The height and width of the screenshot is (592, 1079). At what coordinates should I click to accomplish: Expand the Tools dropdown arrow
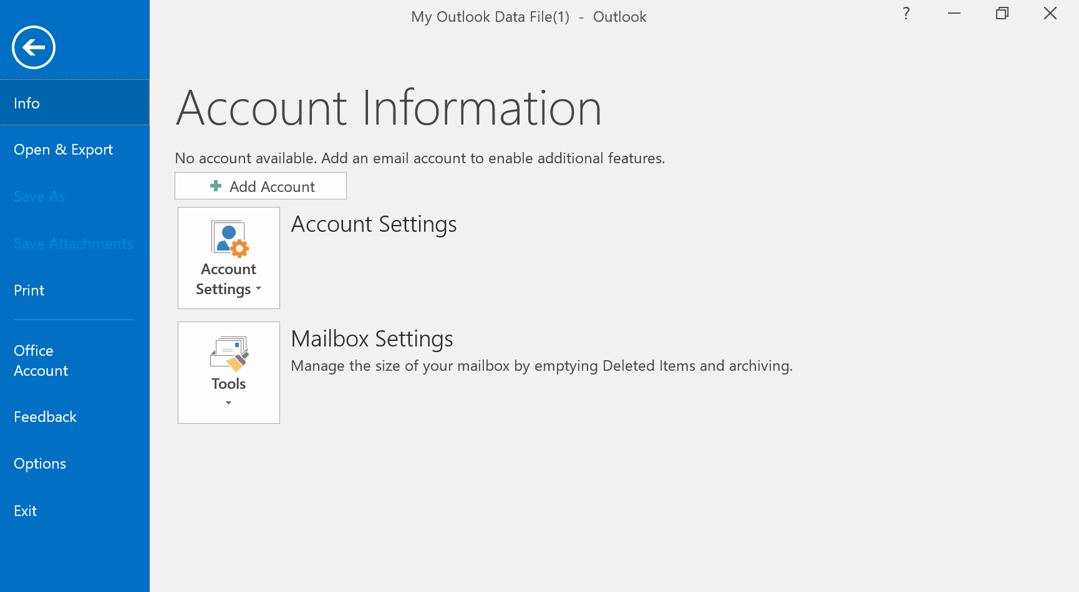tap(228, 403)
